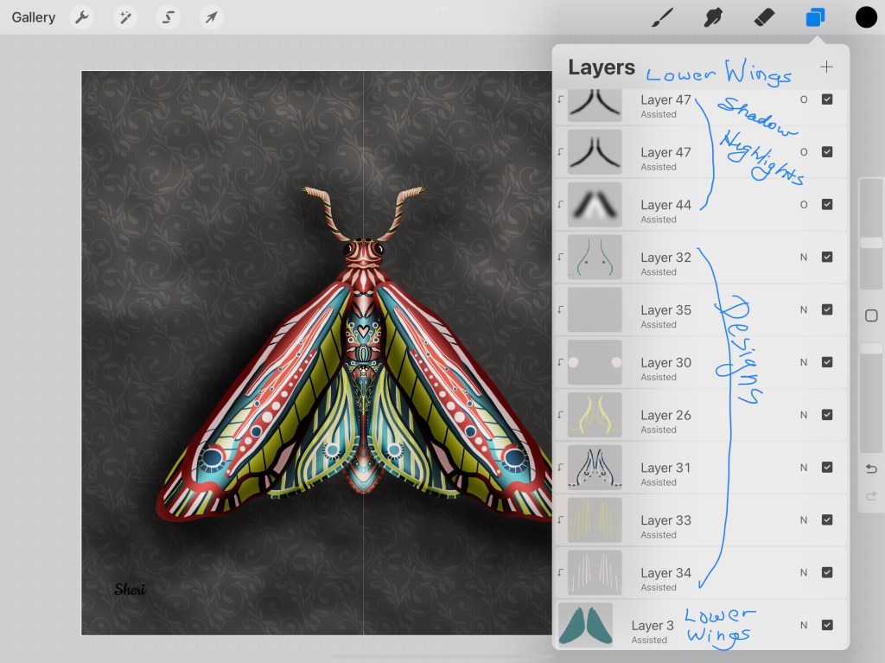Open blend mode of Layer 35
885x663 pixels.
(x=804, y=309)
